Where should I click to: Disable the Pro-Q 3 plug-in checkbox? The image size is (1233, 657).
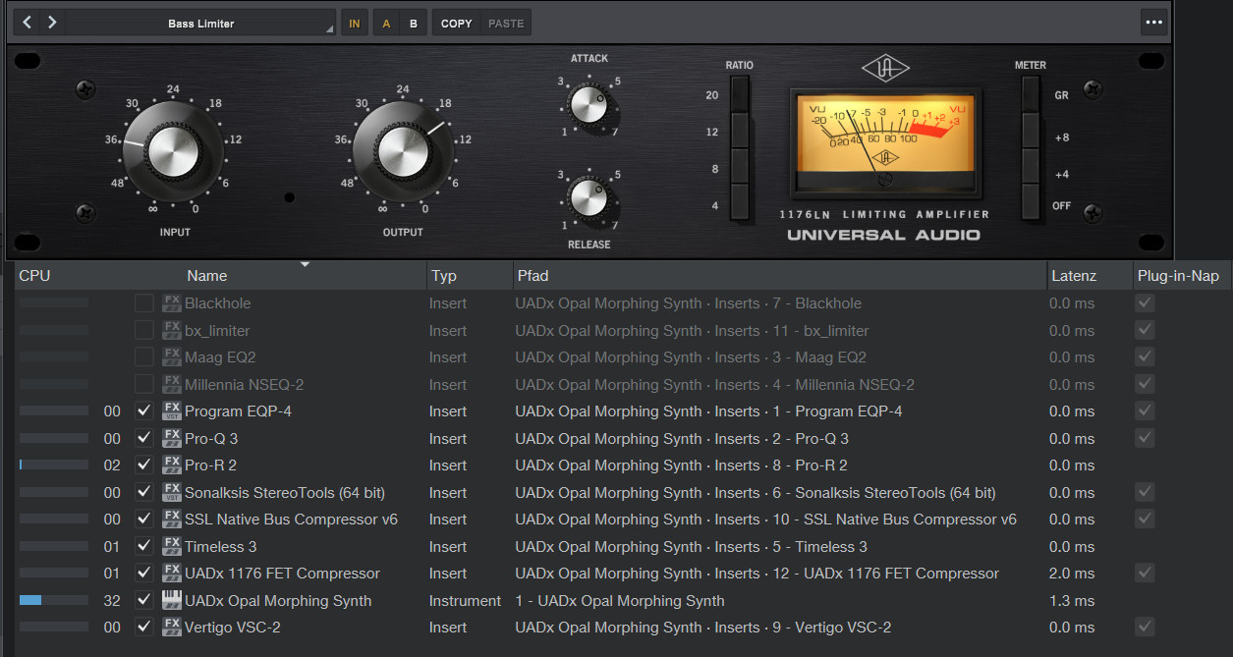[144, 438]
